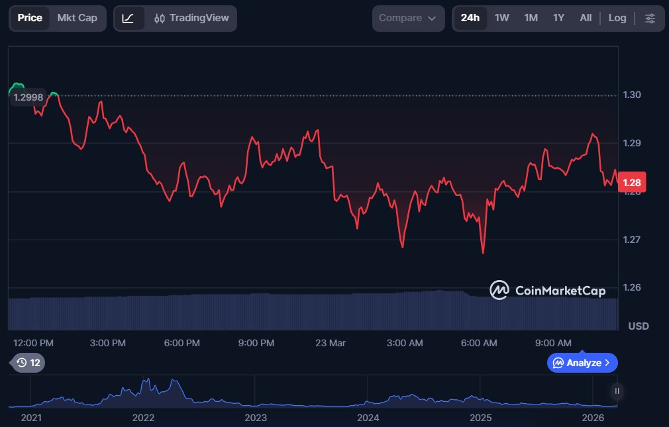Expand the Compare dropdown
Viewport: 669px width, 427px height.
(x=407, y=18)
